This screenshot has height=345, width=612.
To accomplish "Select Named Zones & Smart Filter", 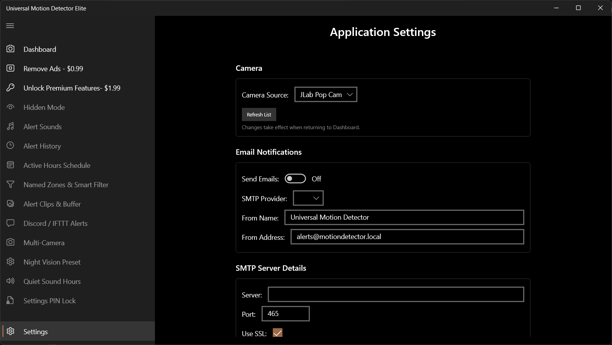I will click(x=77, y=184).
